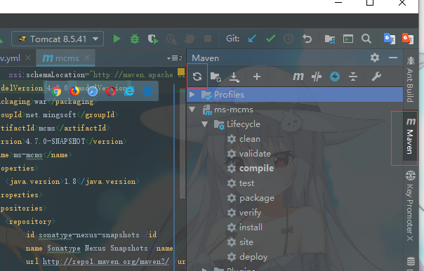This screenshot has width=424, height=271.
Task: Click Git update project arrow
Action: point(252,39)
